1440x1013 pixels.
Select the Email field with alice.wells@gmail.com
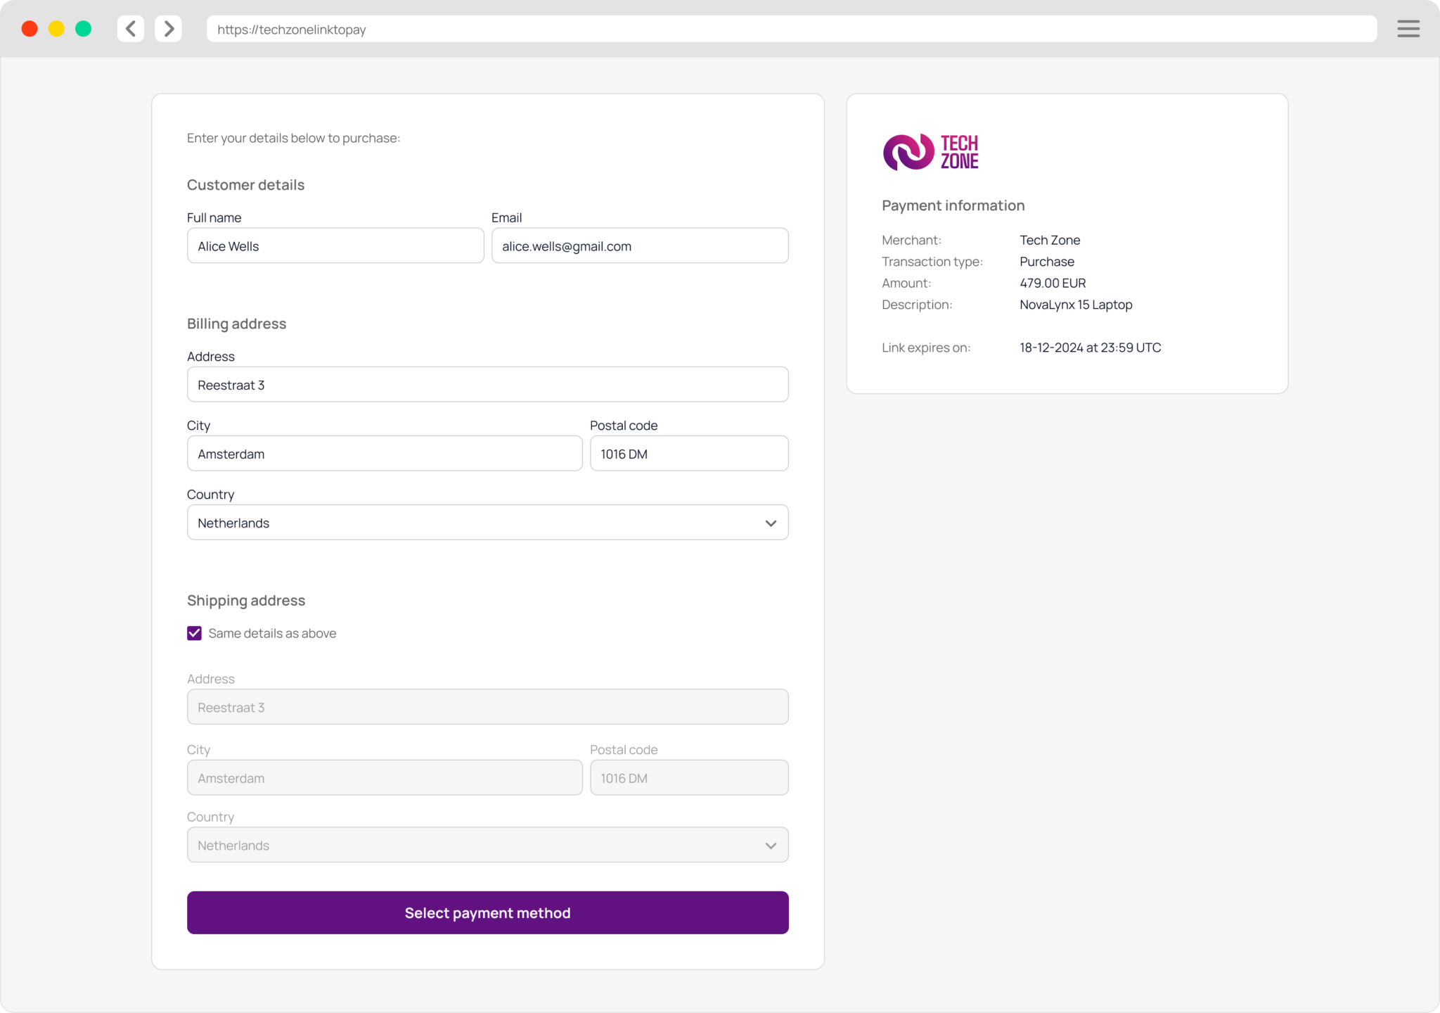coord(639,246)
